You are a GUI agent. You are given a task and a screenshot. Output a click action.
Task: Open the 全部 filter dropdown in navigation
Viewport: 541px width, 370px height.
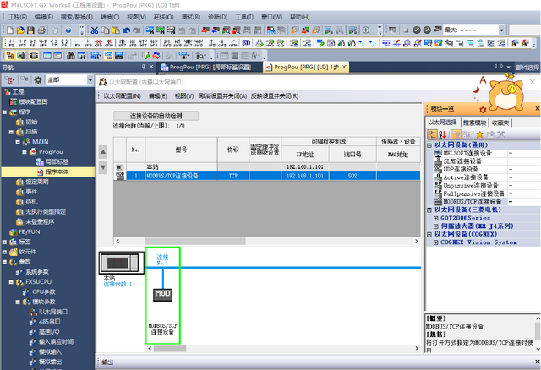[88, 79]
